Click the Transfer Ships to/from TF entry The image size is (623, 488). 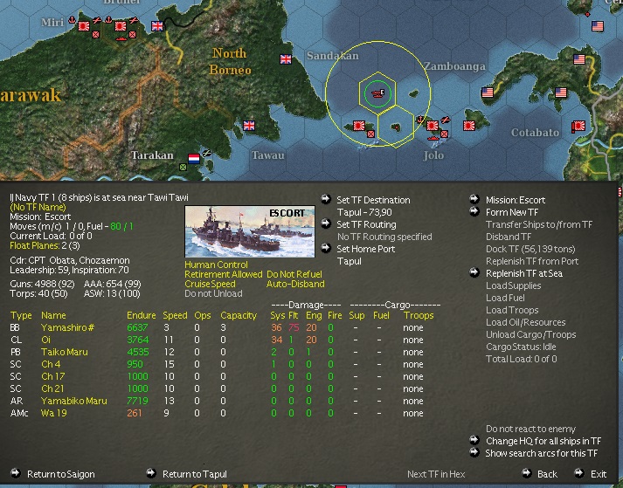(539, 224)
